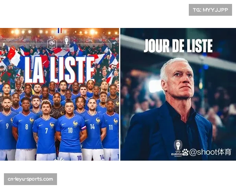
Task: Click the @shoot体育 watermark text
Action: tap(210, 152)
